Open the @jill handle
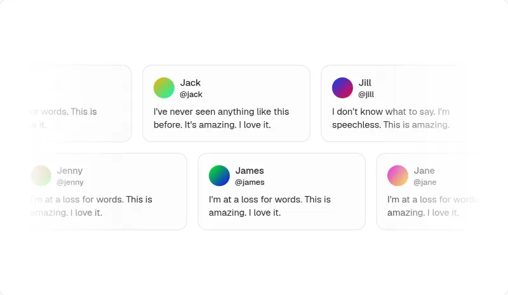This screenshot has width=508, height=295. [366, 95]
